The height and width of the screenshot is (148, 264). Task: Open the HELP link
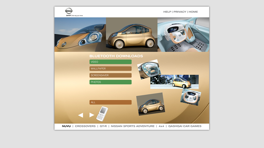pos(167,12)
